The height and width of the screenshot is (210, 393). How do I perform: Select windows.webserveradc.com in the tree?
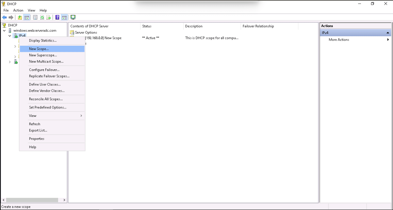35,30
